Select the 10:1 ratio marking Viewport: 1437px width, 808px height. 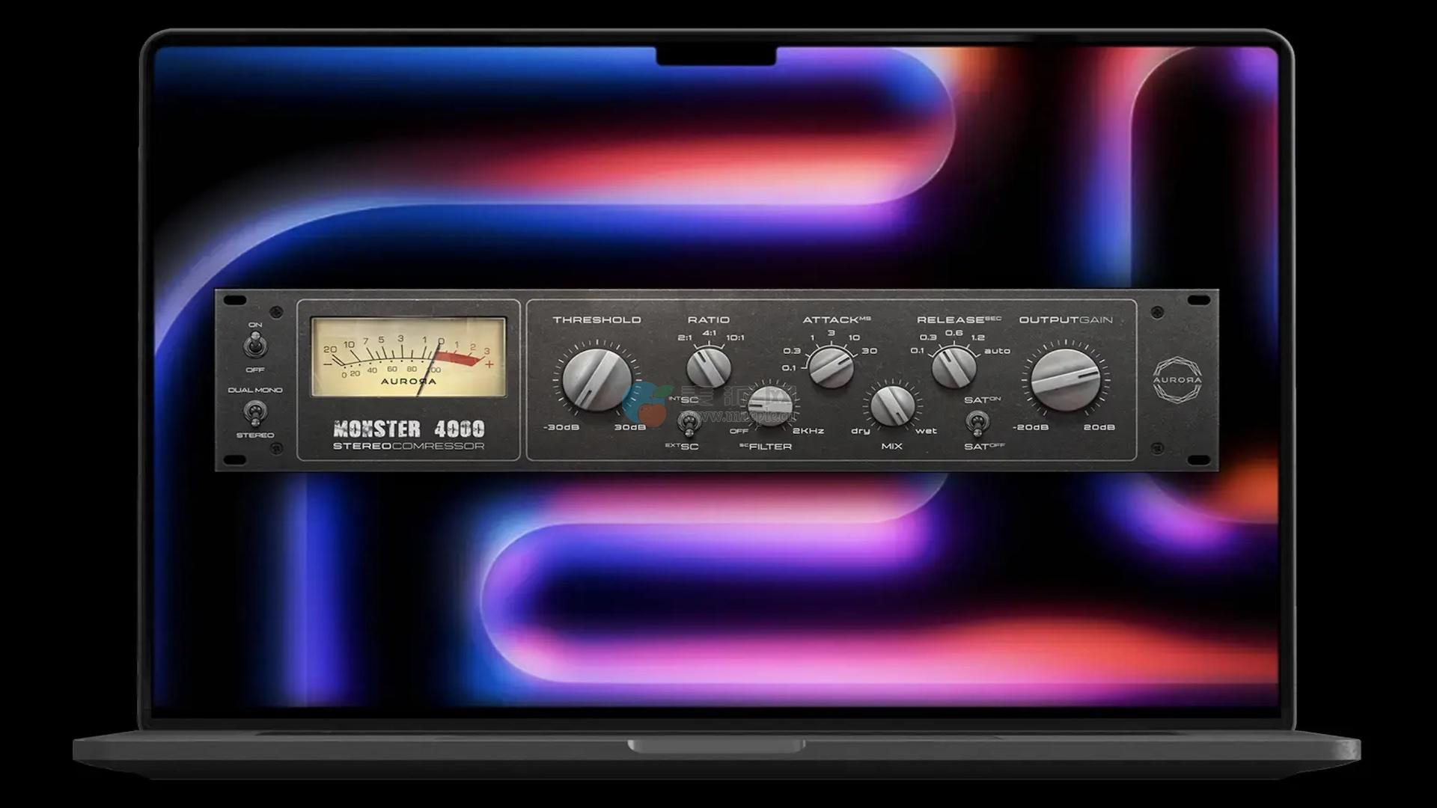tap(736, 338)
